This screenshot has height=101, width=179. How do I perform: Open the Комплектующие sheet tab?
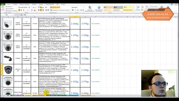[73, 95]
